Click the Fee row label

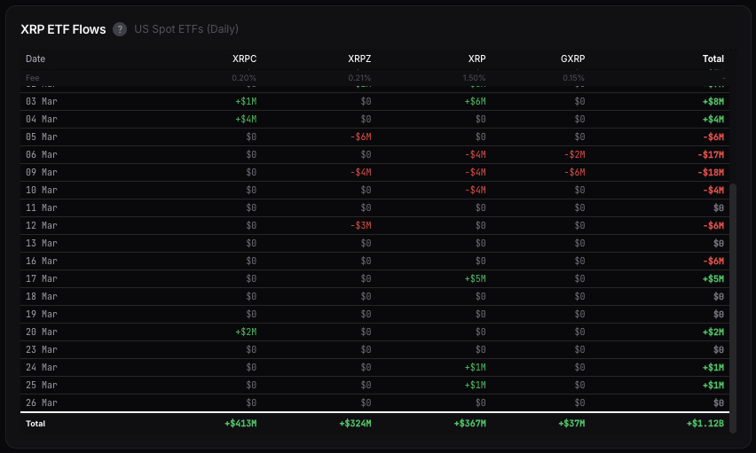(32, 78)
